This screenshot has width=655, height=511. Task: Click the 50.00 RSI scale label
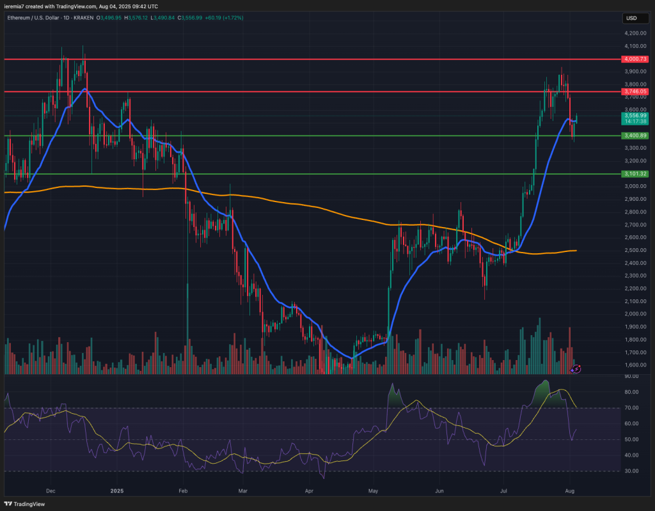click(x=633, y=439)
